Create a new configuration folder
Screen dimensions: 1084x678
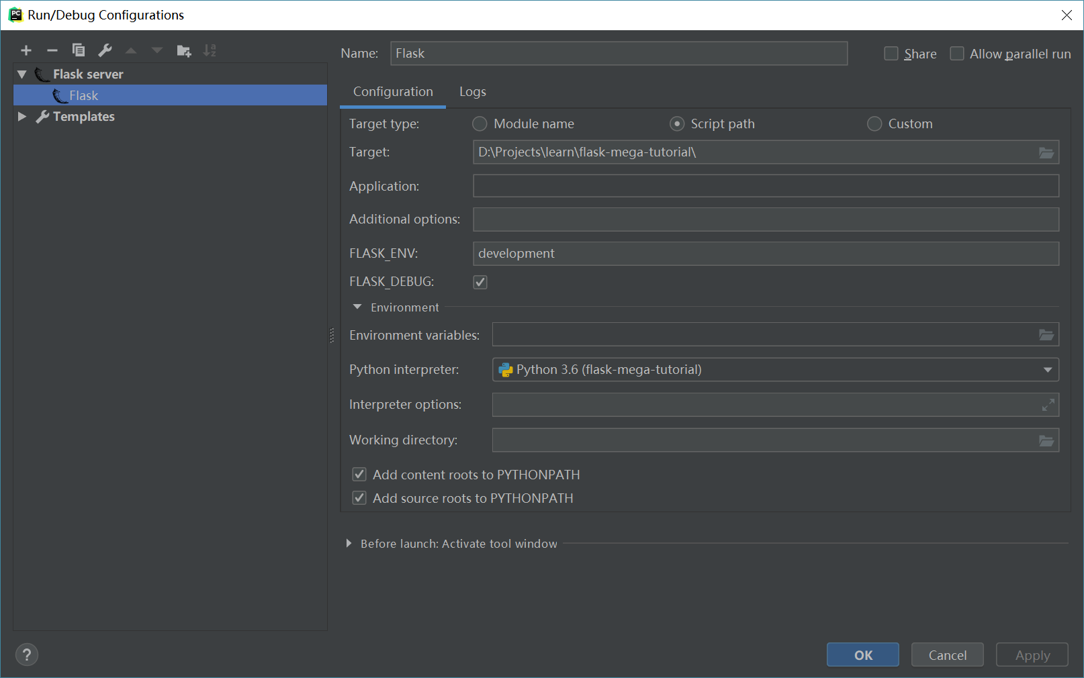point(183,50)
